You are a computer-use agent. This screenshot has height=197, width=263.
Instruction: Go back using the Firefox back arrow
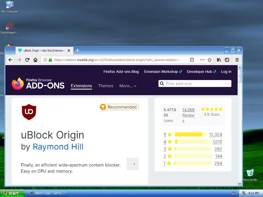[x=11, y=60]
